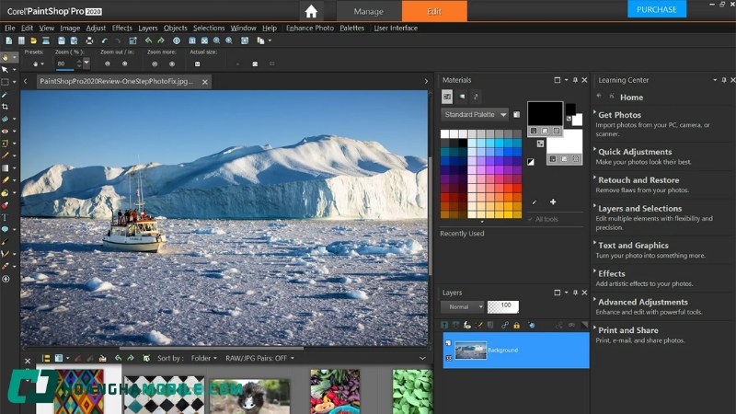Open the Standard Palette dropdown
The image size is (736, 414).
475,115
